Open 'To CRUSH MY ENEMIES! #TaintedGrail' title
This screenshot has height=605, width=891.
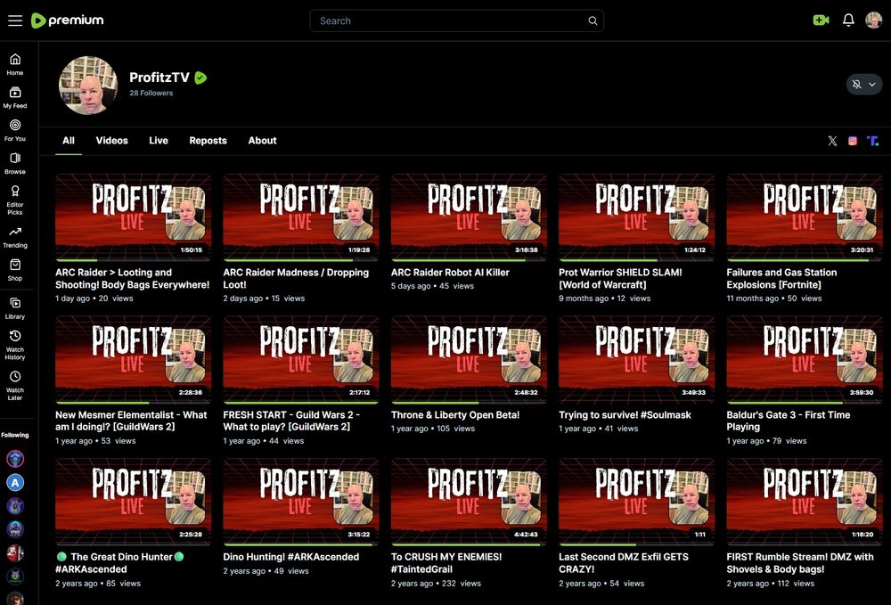point(446,563)
